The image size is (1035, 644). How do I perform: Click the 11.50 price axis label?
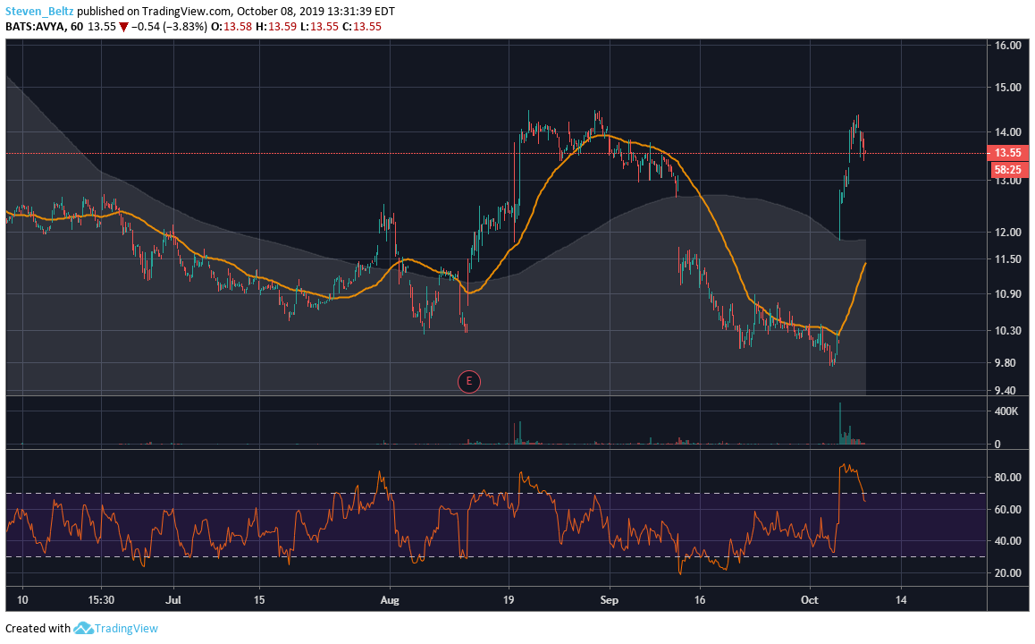[x=1008, y=258]
